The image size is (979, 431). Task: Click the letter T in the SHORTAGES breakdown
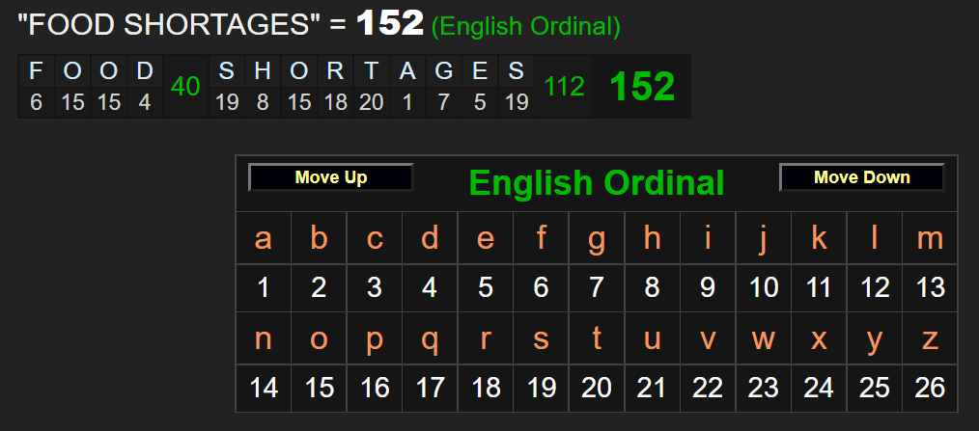coord(371,70)
